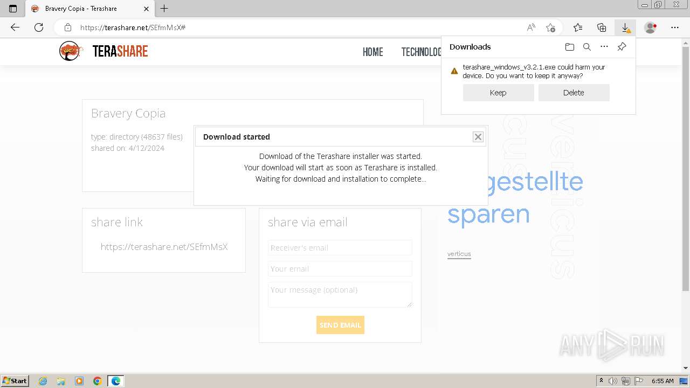
Task: Open Edge Settings and more menu
Action: point(675,27)
